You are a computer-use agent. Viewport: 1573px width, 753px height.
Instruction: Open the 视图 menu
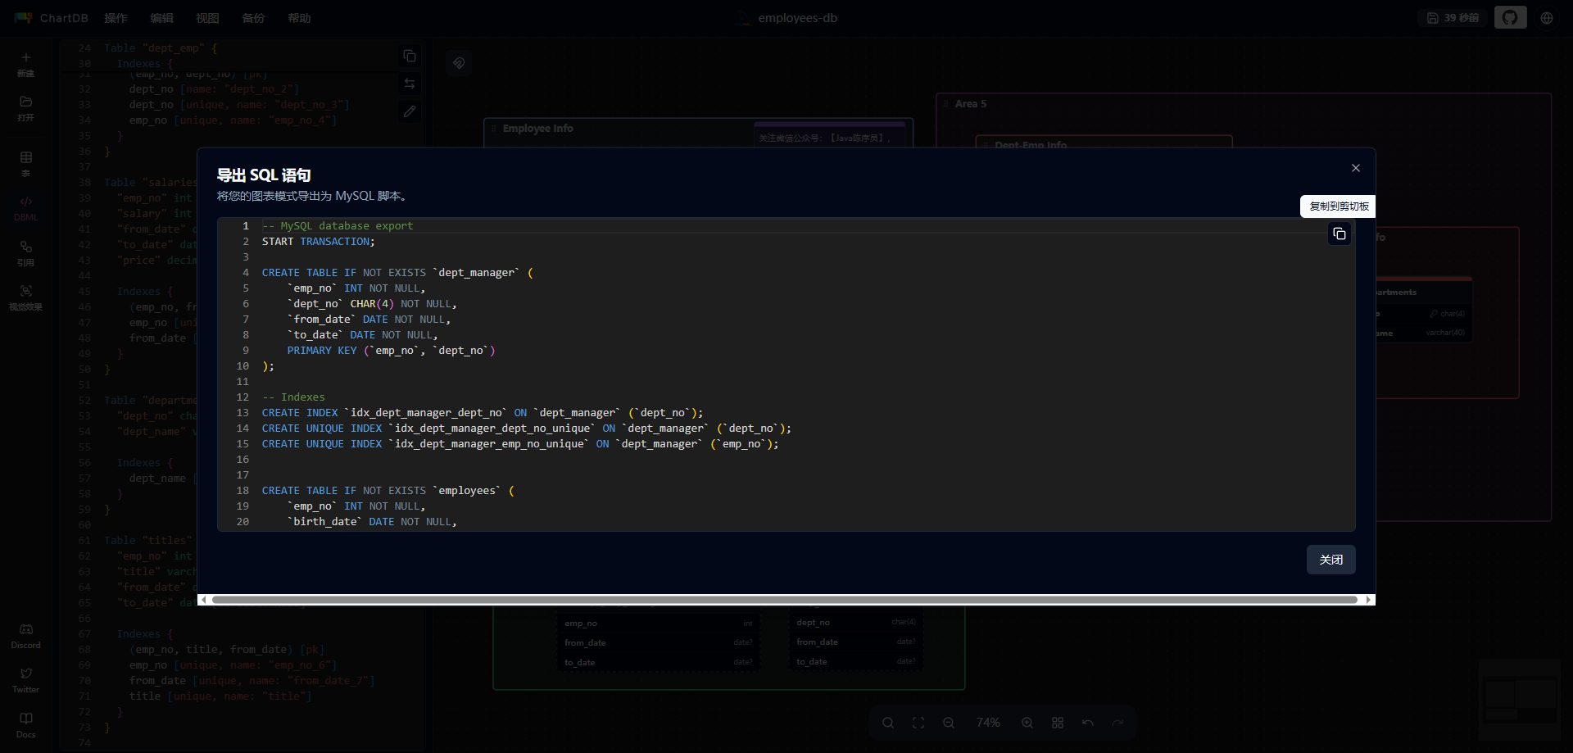pyautogui.click(x=207, y=18)
